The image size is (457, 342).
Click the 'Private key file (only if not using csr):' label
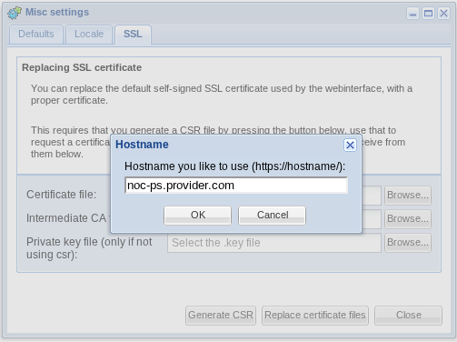[x=89, y=248]
